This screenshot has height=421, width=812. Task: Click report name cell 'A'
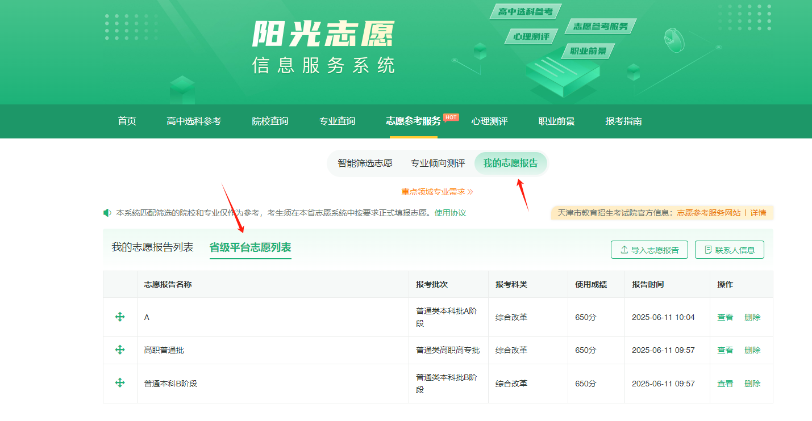[x=147, y=317]
